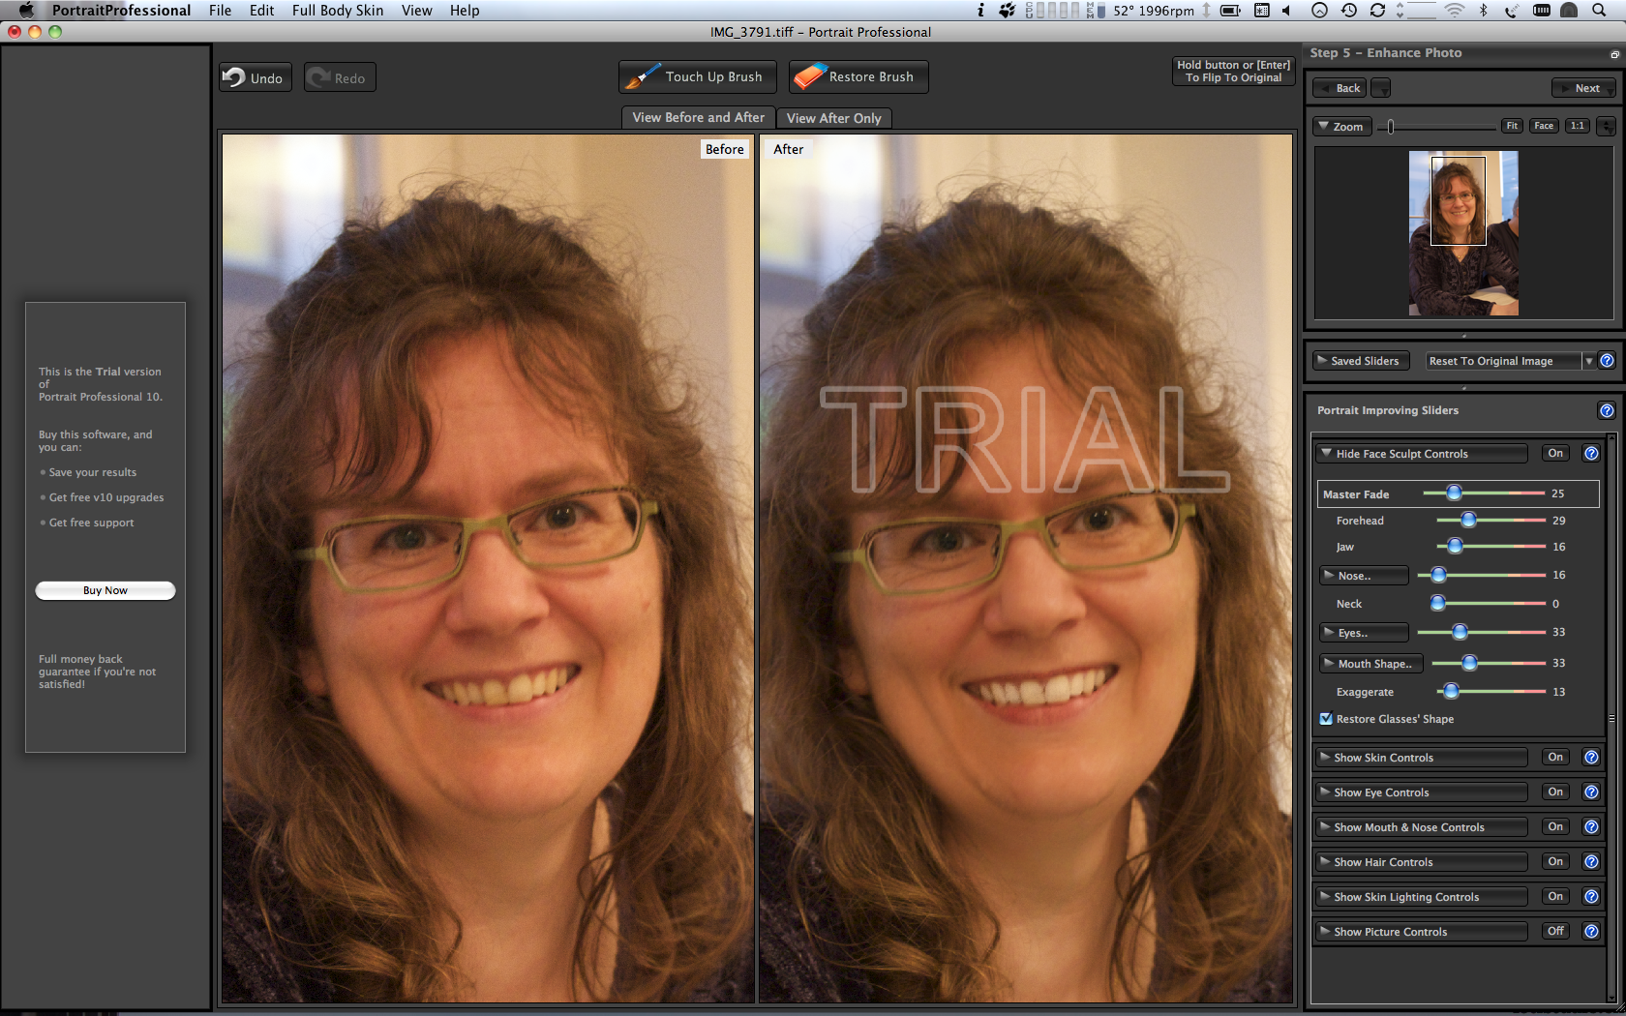Click the Bluetooth menu bar icon
This screenshot has width=1626, height=1016.
pos(1483,11)
